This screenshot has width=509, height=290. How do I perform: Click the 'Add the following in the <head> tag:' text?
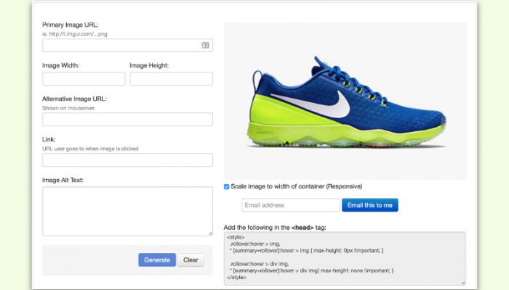point(275,228)
